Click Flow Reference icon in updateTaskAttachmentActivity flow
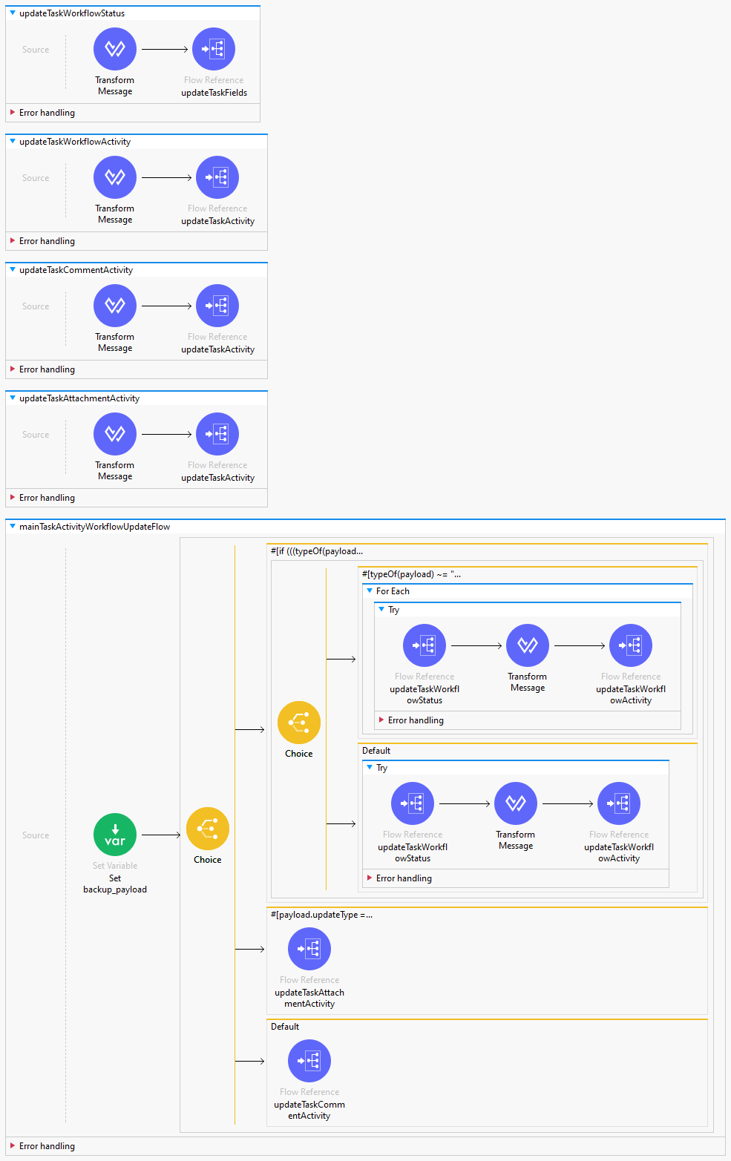 [217, 434]
